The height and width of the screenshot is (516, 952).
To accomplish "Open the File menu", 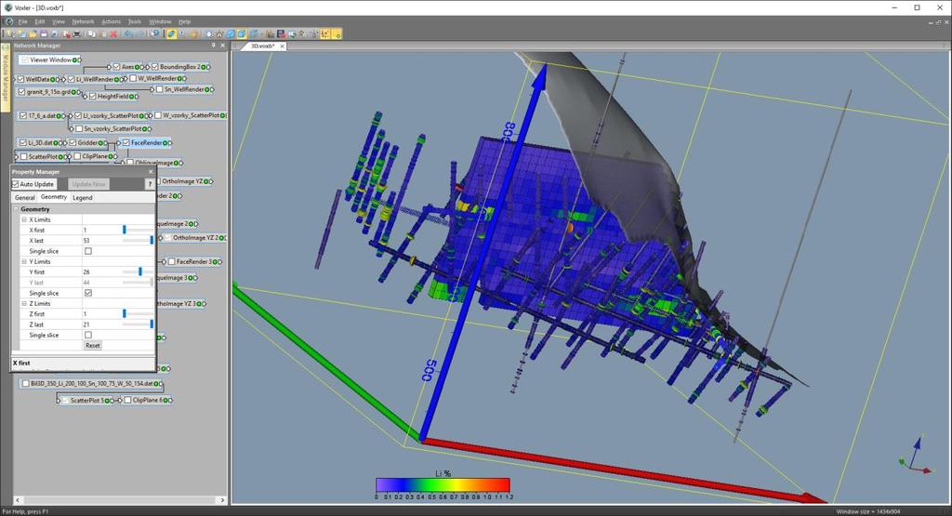I will (x=22, y=21).
